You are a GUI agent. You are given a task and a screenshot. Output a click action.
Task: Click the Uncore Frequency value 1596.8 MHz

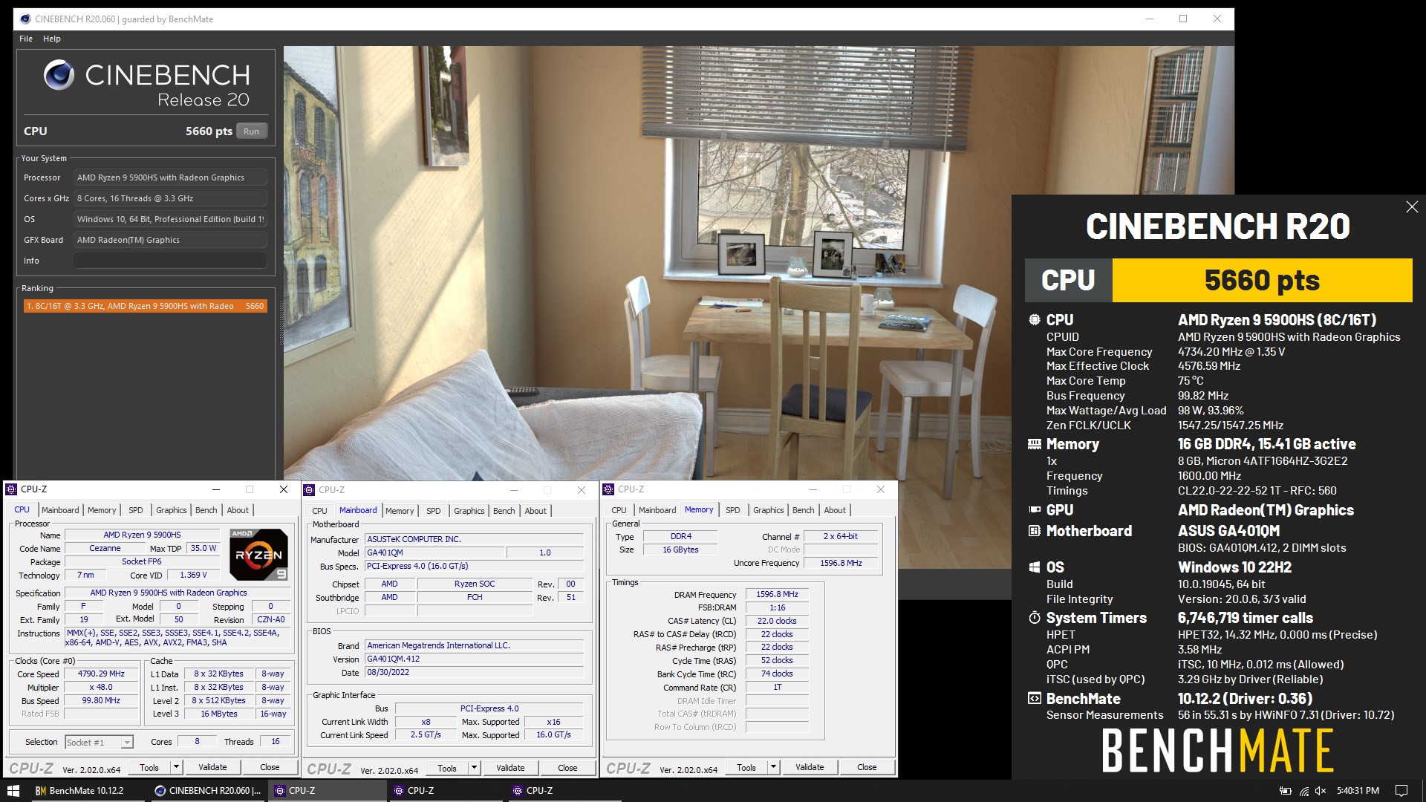[x=841, y=563]
